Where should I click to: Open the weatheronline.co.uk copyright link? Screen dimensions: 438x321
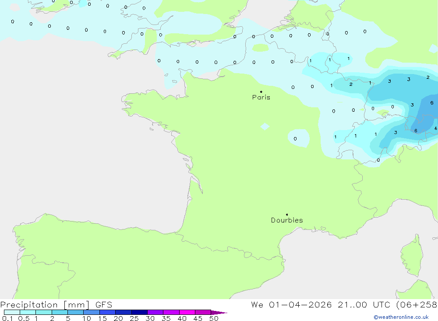point(401,317)
